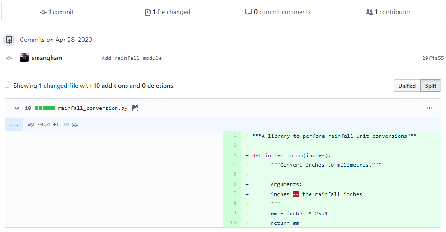This screenshot has height=232, width=446.
Task: Open the three-dot file options menu
Action: tap(429, 108)
